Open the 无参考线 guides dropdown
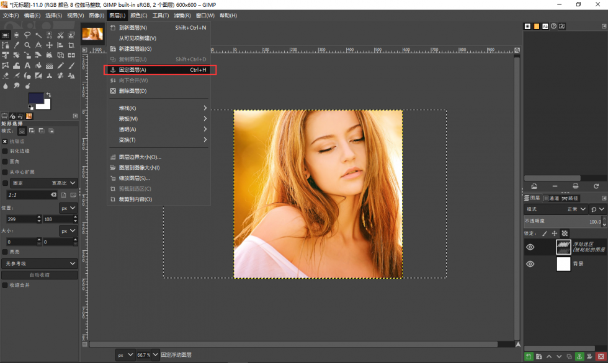Image resolution: width=608 pixels, height=363 pixels. [x=40, y=263]
